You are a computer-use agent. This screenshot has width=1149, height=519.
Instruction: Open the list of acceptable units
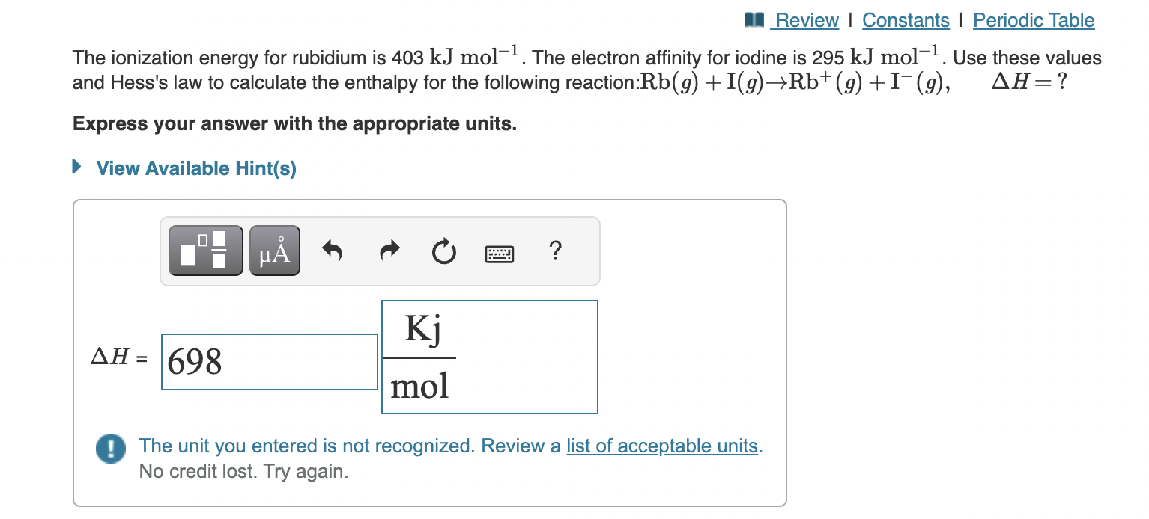[662, 446]
